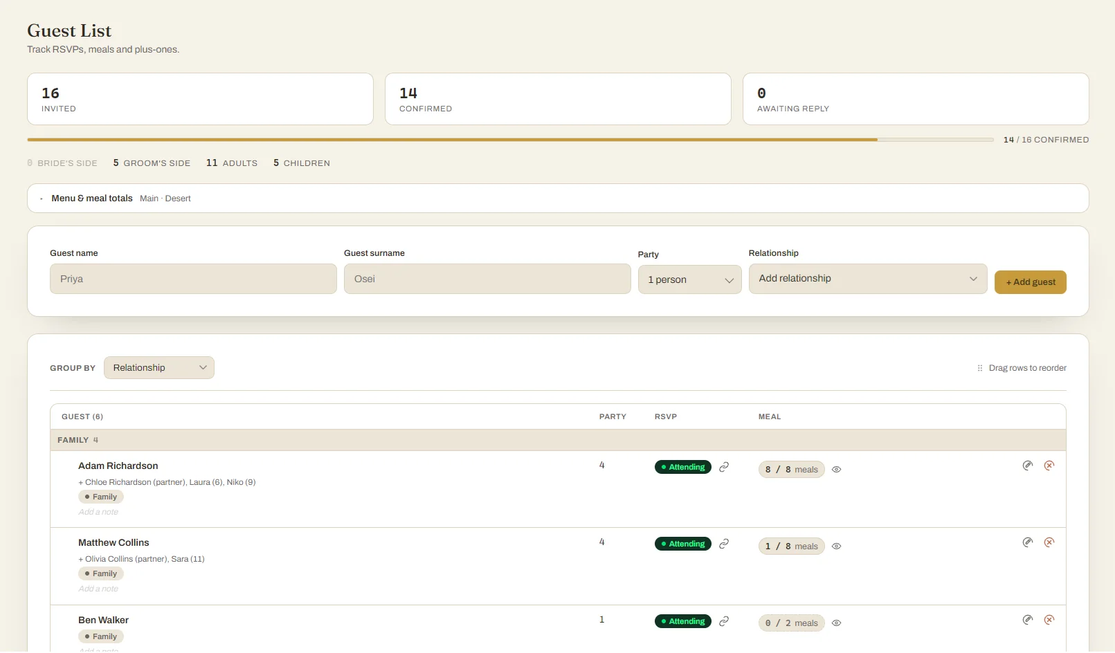
Task: Click the confirmed guests progress bar
Action: coord(511,140)
